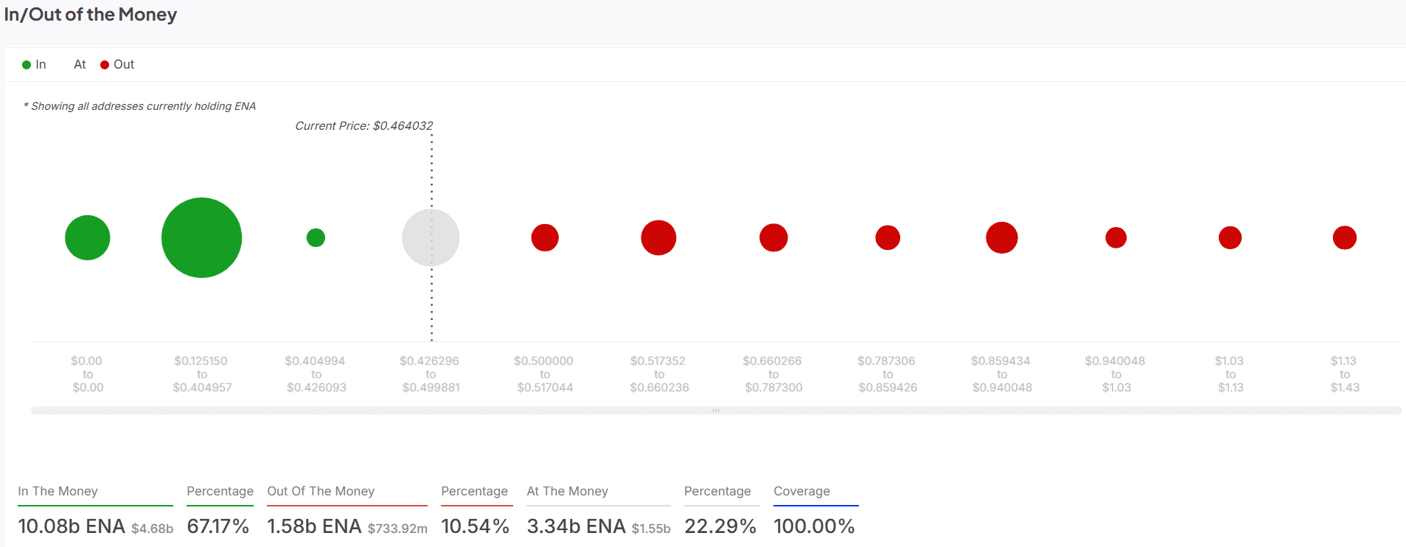The height and width of the screenshot is (547, 1406).
Task: Click the green bubble for $0.00 range
Action: (x=88, y=237)
